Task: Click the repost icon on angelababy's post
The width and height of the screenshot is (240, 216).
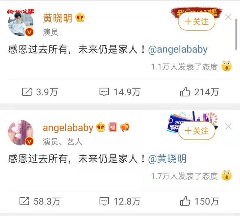Action: pyautogui.click(x=24, y=201)
